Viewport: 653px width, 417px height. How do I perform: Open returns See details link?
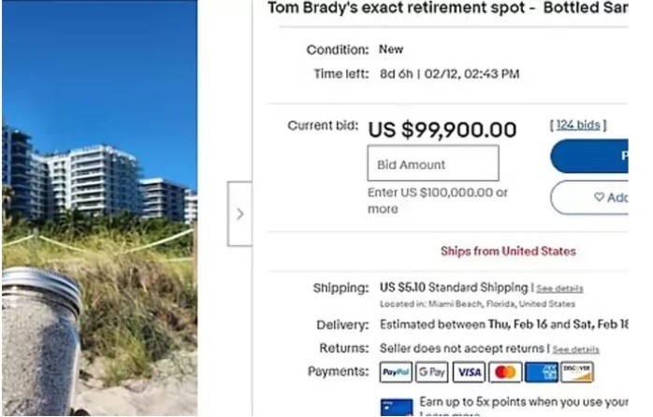pyautogui.click(x=575, y=349)
